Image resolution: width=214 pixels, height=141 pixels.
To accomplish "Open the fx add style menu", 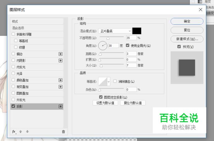I will click(x=14, y=132).
